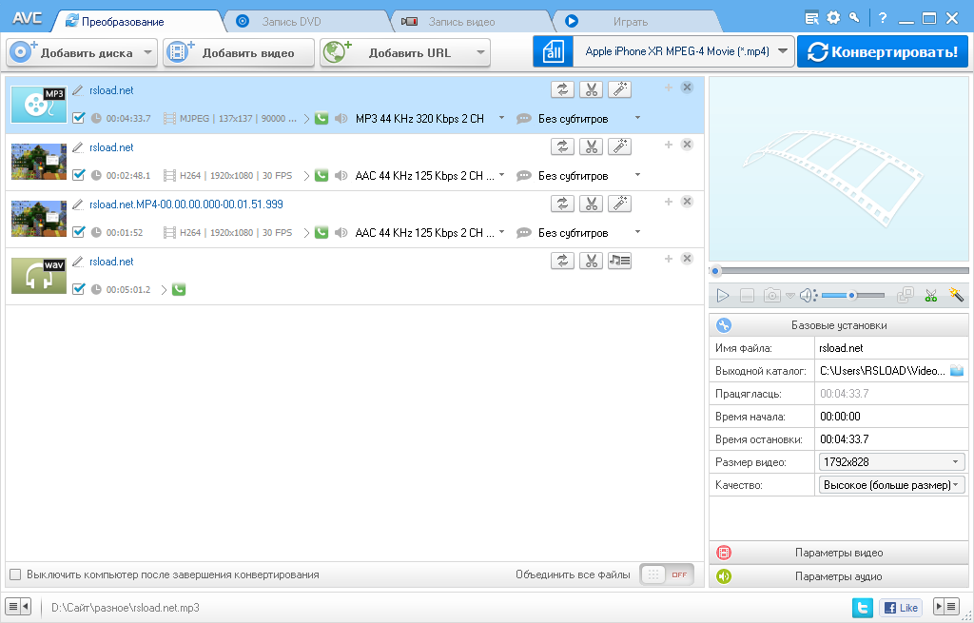The height and width of the screenshot is (623, 974).
Task: Open audio track dropdown for 00:02:48.1 video
Action: 501,175
